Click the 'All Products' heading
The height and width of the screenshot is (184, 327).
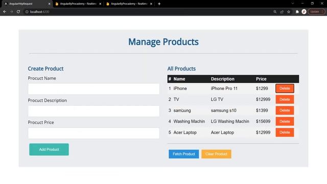(x=181, y=68)
